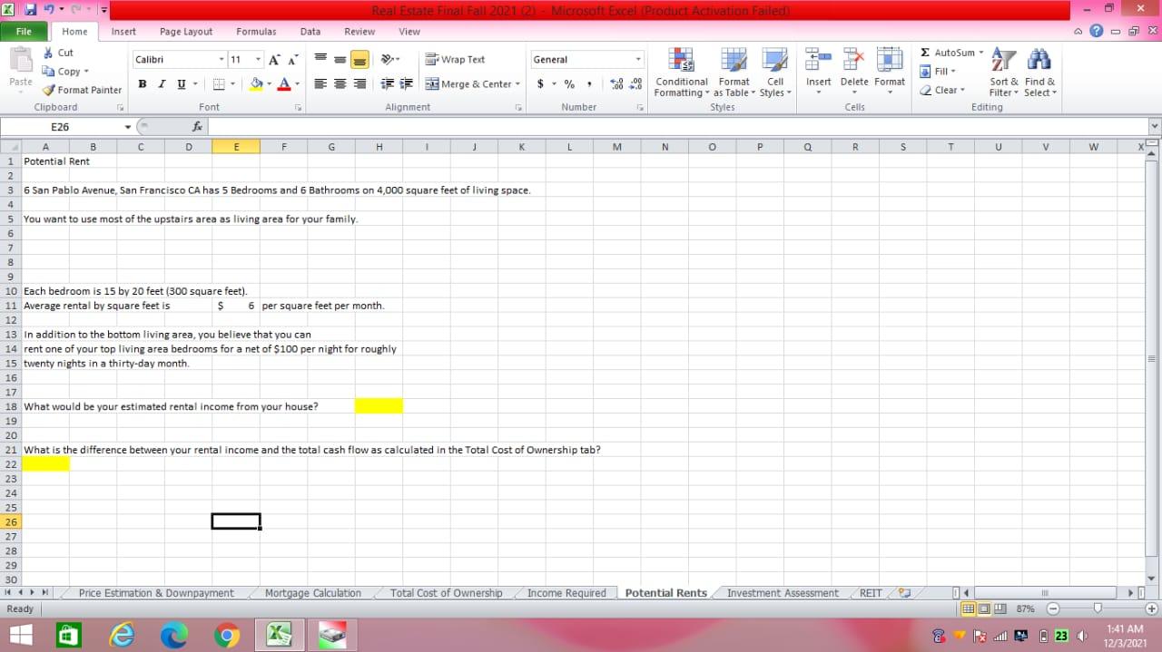Apply percent number style
The height and width of the screenshot is (652, 1162).
pyautogui.click(x=568, y=83)
